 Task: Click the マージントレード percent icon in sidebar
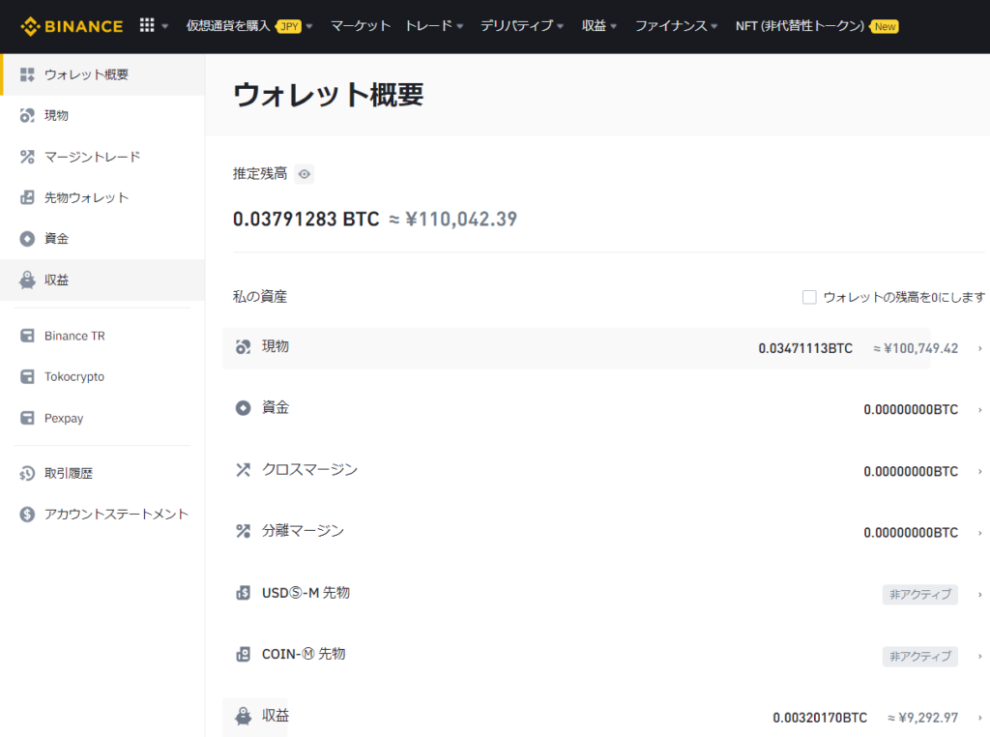(x=27, y=157)
